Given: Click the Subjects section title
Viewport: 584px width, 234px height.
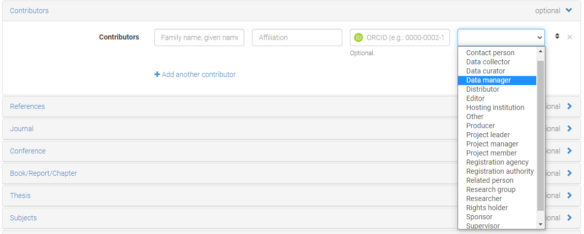Looking at the screenshot, I should pos(23,218).
